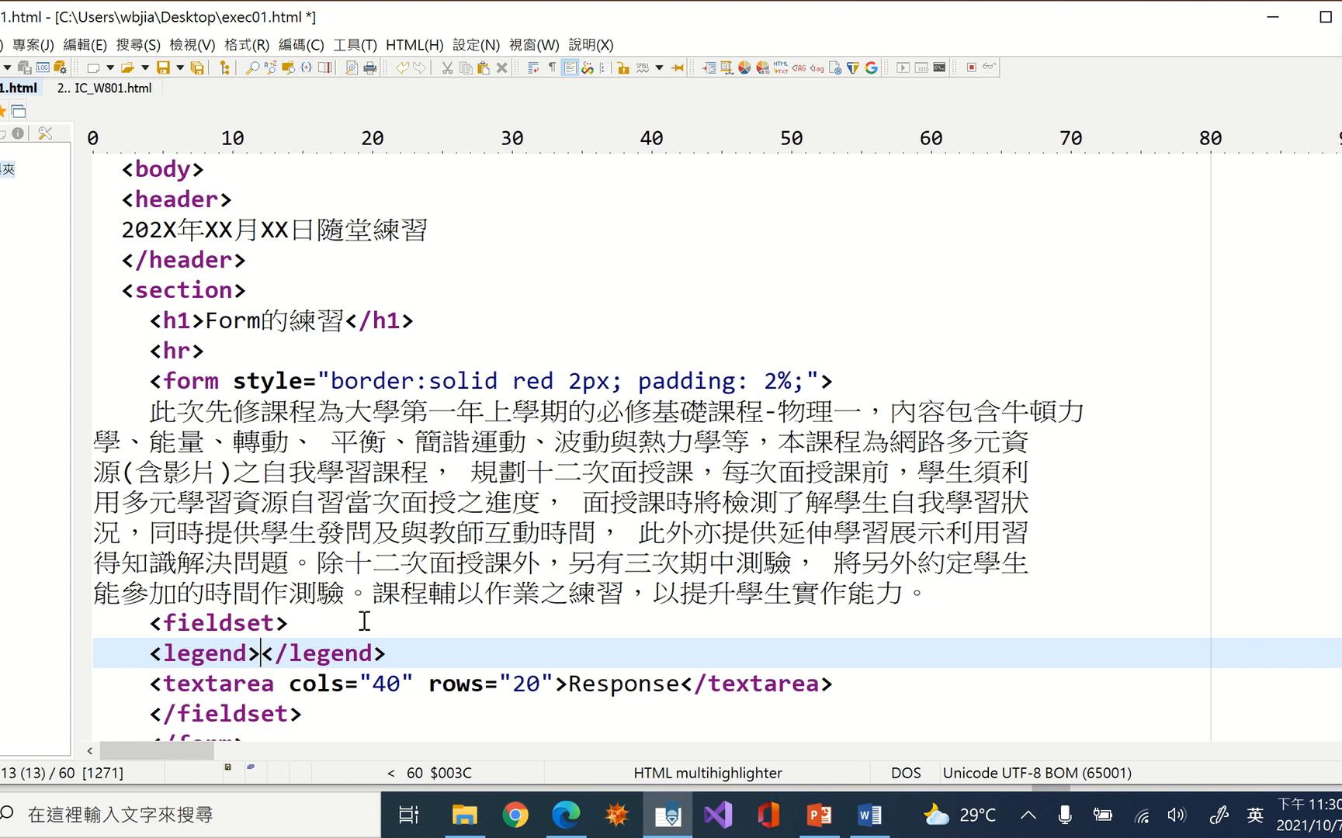Click the color pie chart icon
This screenshot has width=1342, height=838.
tap(744, 68)
